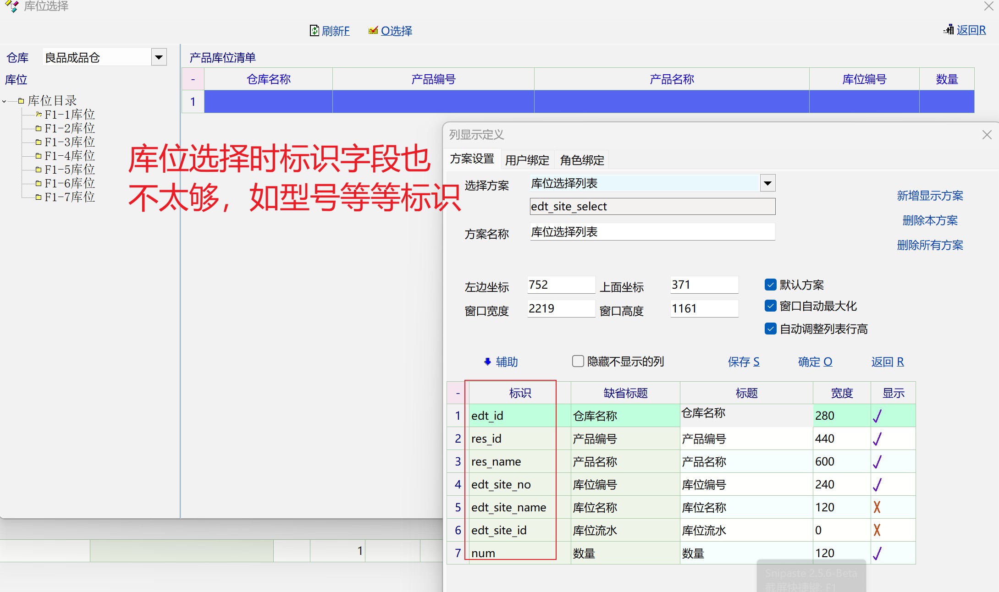Select the F1-5库位 tree item
999x592 pixels.
(x=69, y=170)
